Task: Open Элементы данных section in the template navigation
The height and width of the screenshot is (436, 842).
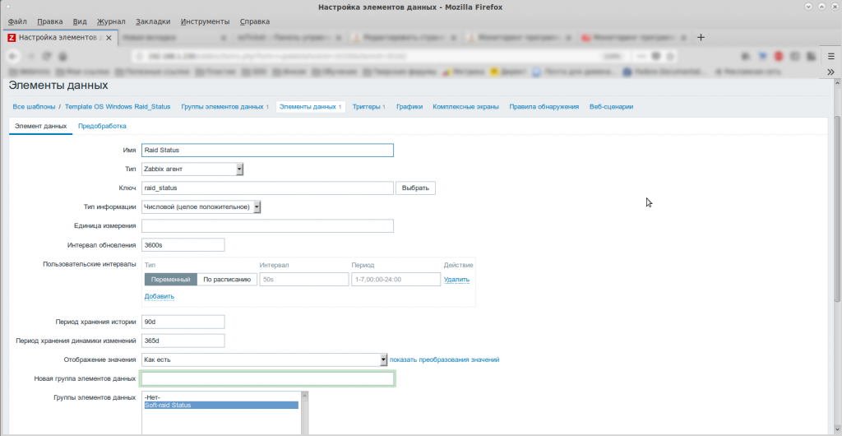Action: pos(310,107)
